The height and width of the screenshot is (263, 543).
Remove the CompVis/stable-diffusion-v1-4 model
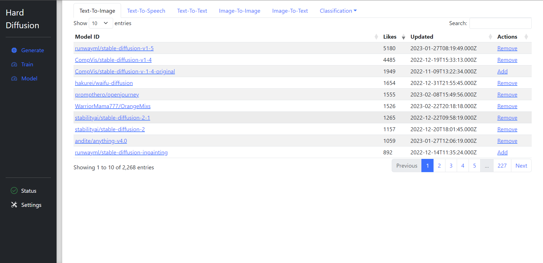(507, 60)
